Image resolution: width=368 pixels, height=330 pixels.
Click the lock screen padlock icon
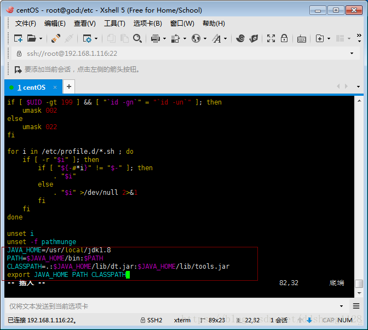pyautogui.click(x=284, y=38)
